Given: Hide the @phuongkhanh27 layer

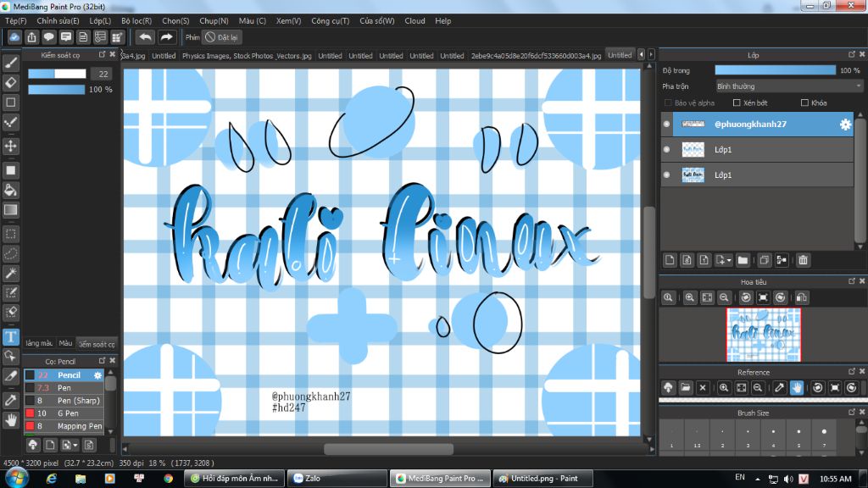Looking at the screenshot, I should click(x=666, y=124).
